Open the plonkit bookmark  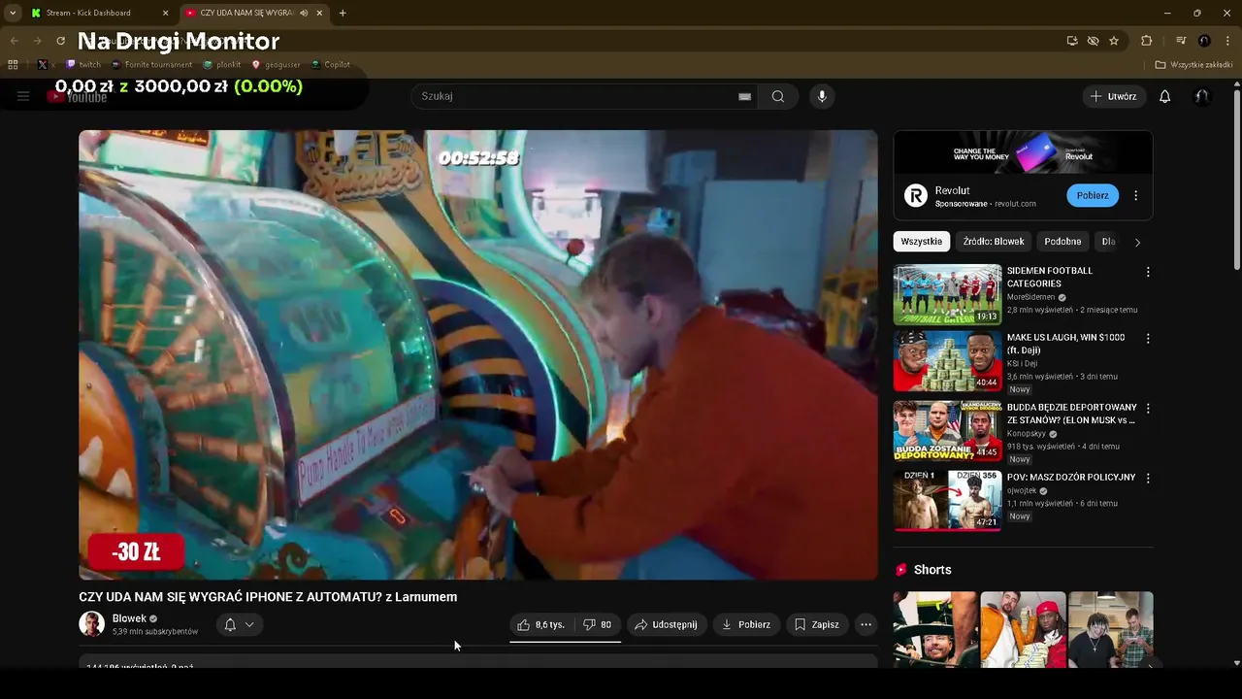(222, 65)
